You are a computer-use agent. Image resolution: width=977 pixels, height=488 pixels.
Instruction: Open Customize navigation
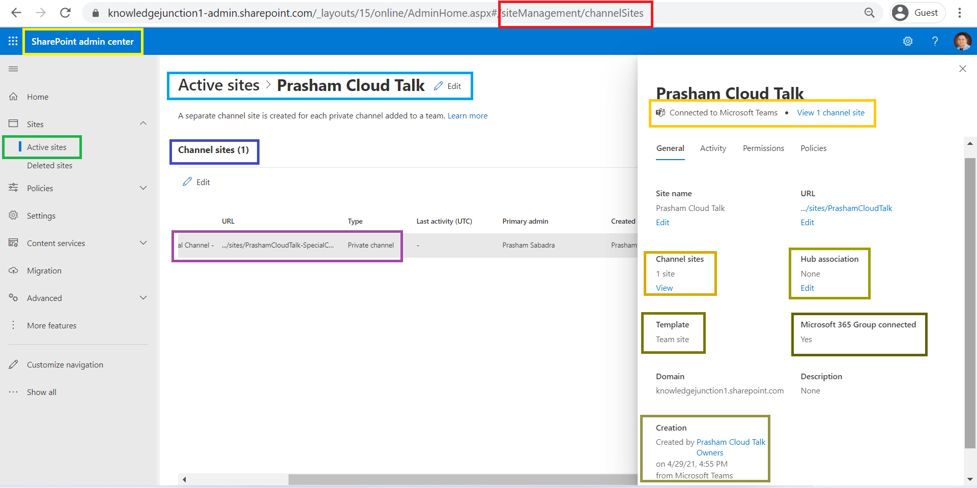pyautogui.click(x=65, y=364)
